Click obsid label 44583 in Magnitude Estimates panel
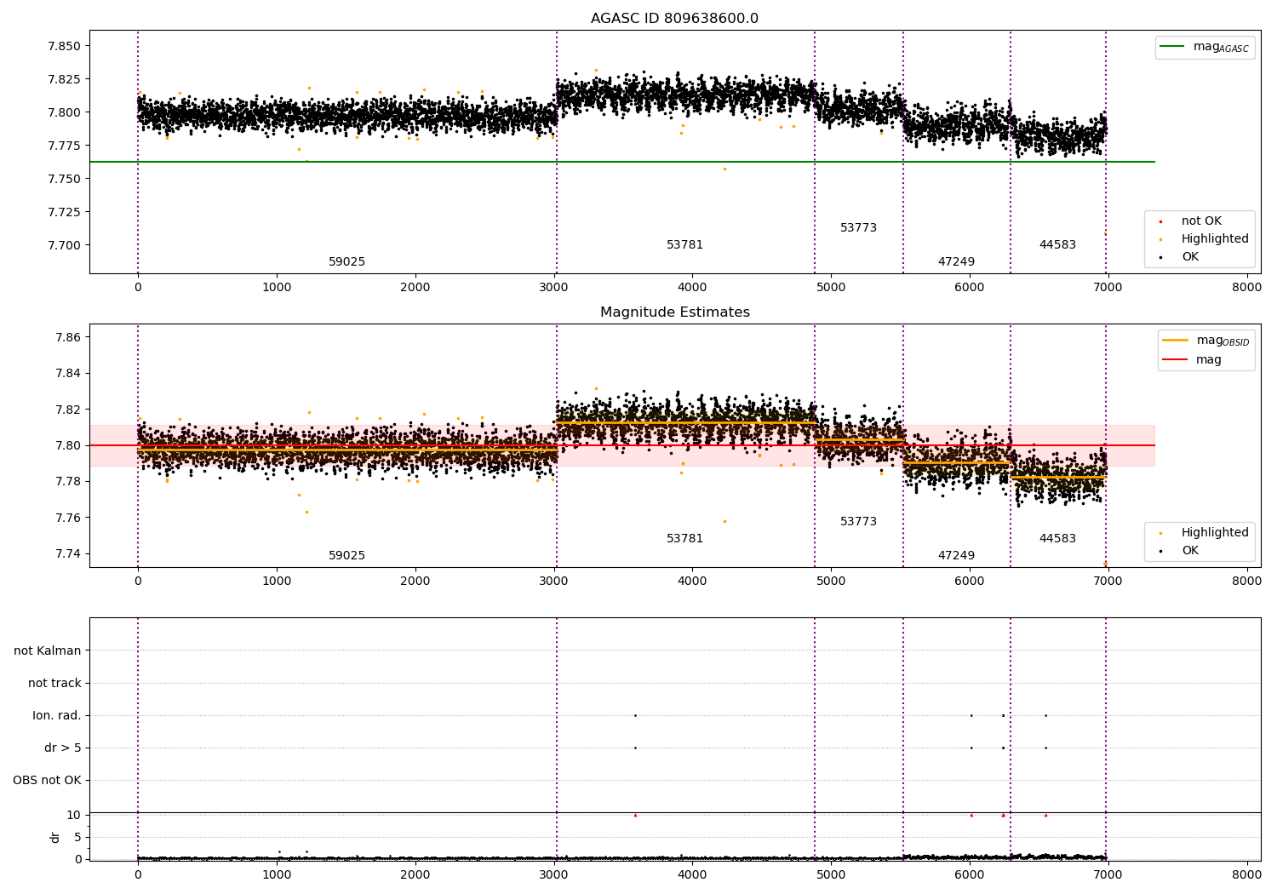The height and width of the screenshot is (894, 1277). pyautogui.click(x=1057, y=539)
